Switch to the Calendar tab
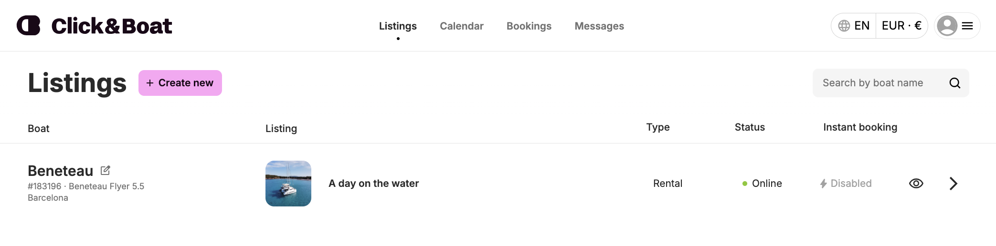This screenshot has height=246, width=996. pos(461,26)
